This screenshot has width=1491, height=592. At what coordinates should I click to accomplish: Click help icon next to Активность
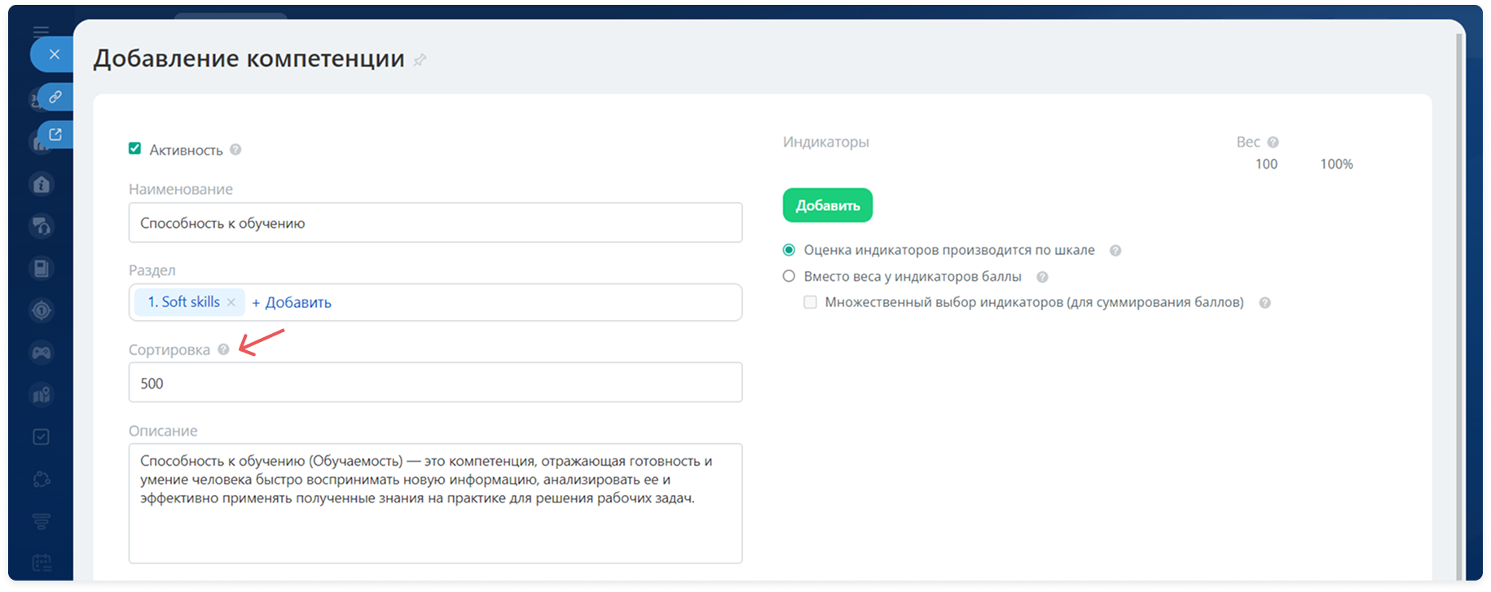coord(235,150)
